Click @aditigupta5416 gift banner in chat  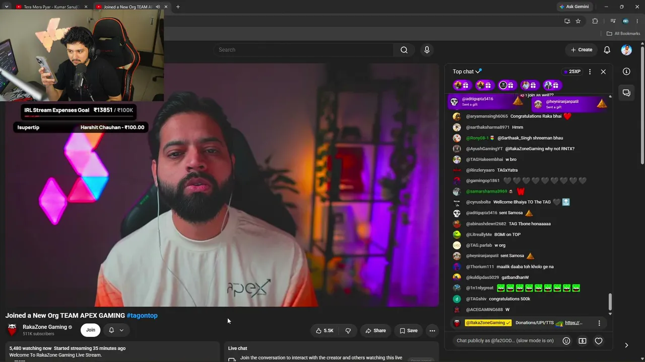tap(486, 102)
